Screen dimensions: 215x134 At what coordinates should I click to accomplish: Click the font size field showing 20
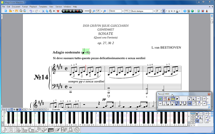coord(158,11)
